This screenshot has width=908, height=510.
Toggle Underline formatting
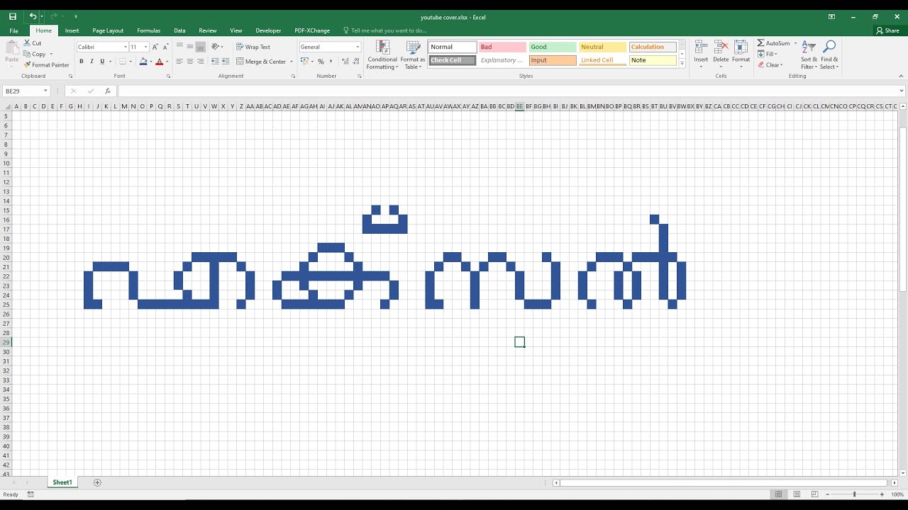click(x=102, y=62)
